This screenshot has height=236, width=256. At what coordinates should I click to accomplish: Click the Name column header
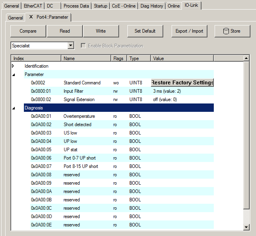point(86,59)
